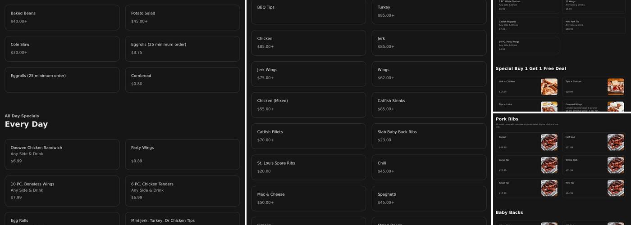The image size is (631, 225).
Task: Pick the Mac & Cheese $50.00+ card
Action: click(x=309, y=198)
